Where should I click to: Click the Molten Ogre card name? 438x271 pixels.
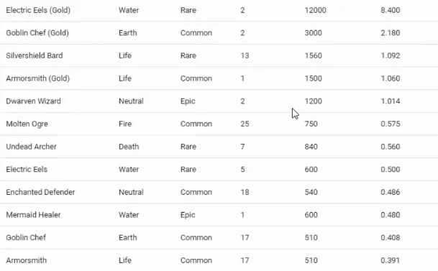pos(27,124)
